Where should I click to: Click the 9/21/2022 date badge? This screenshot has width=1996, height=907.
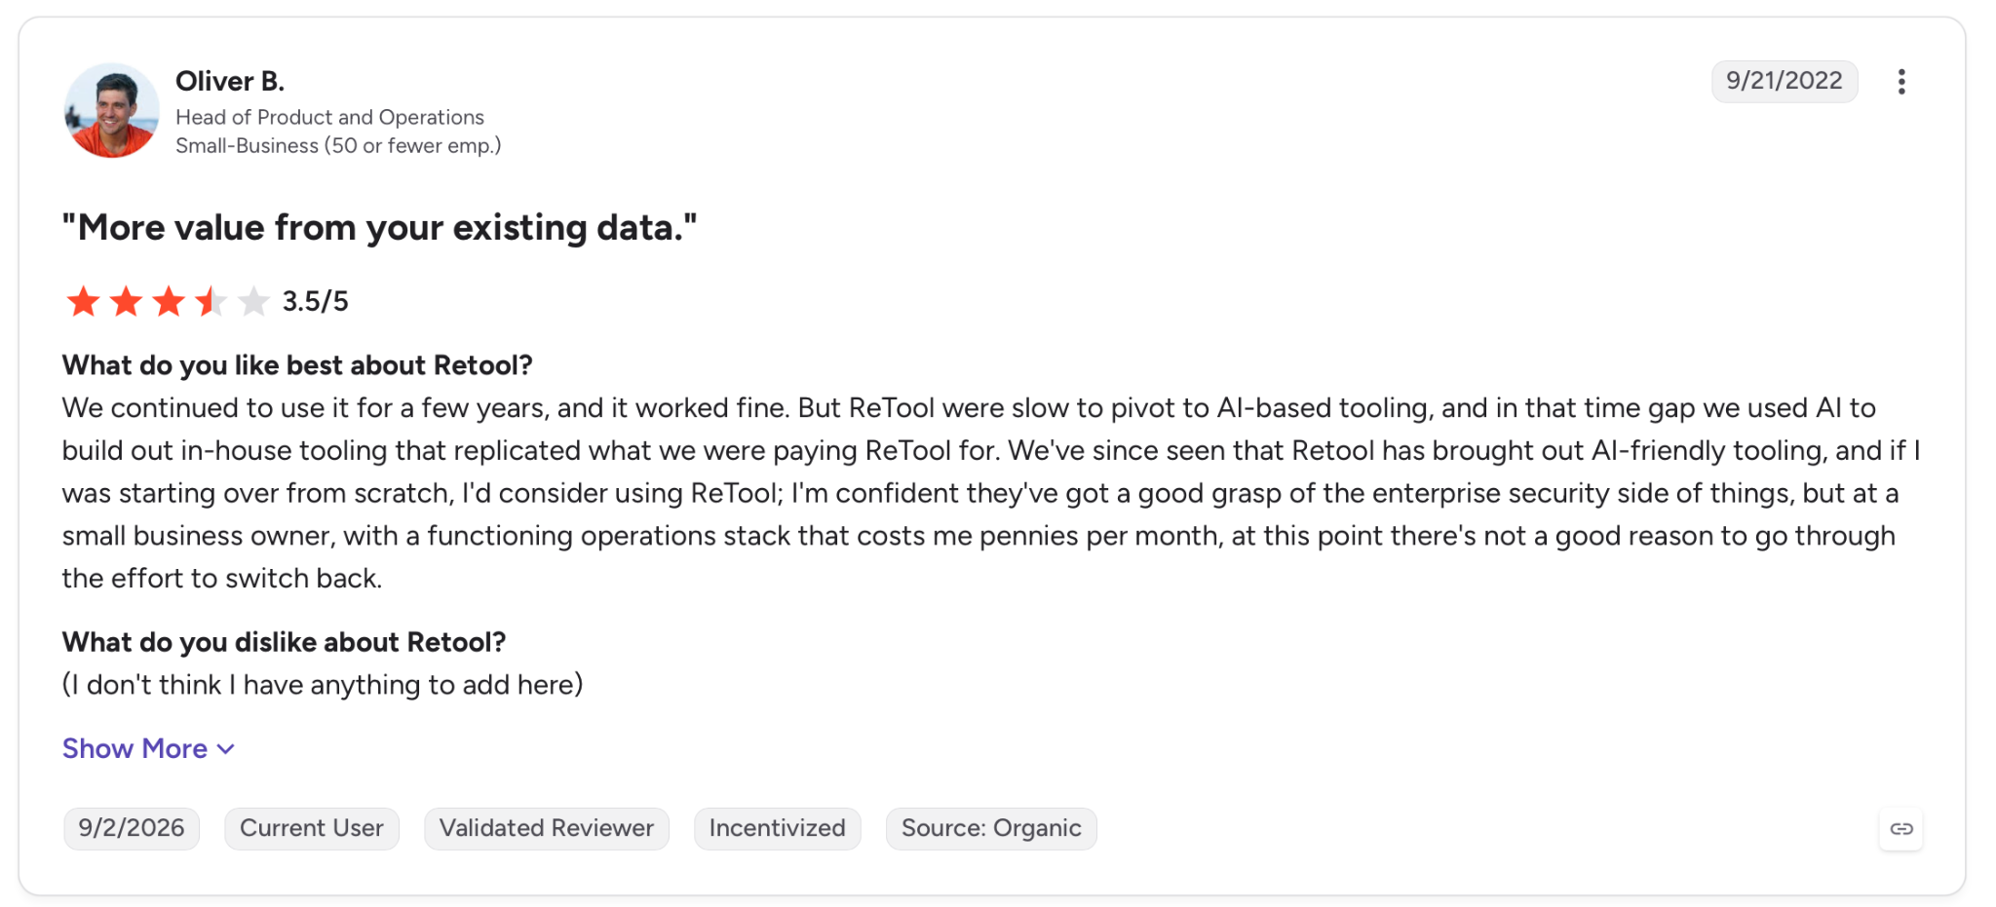click(x=1784, y=81)
